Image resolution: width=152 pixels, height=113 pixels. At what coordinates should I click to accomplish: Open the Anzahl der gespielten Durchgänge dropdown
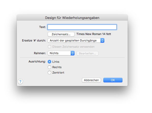coord(76,40)
